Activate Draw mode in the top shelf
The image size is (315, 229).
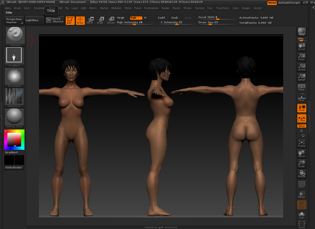coord(80,20)
